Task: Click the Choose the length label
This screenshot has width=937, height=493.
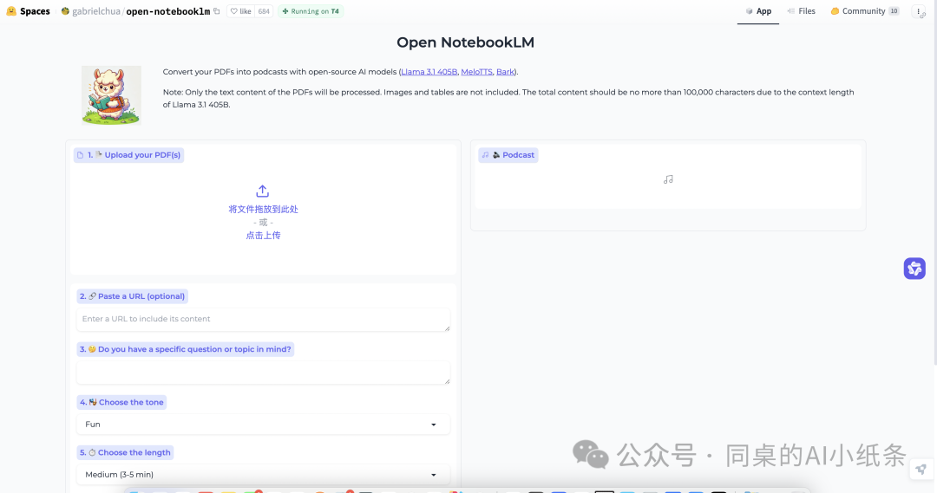Action: (x=125, y=452)
